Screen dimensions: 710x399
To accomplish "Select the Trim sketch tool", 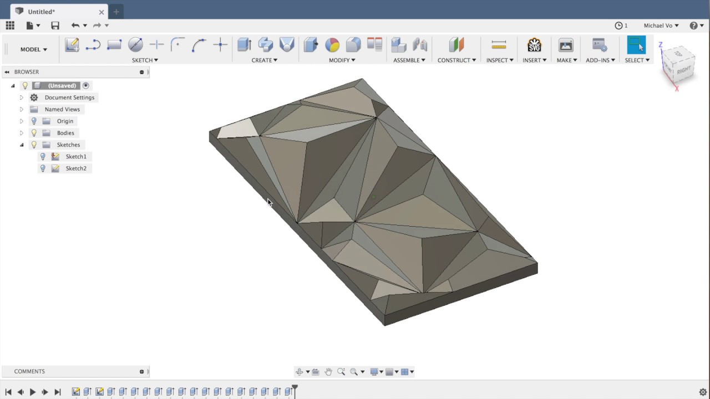I will [156, 45].
